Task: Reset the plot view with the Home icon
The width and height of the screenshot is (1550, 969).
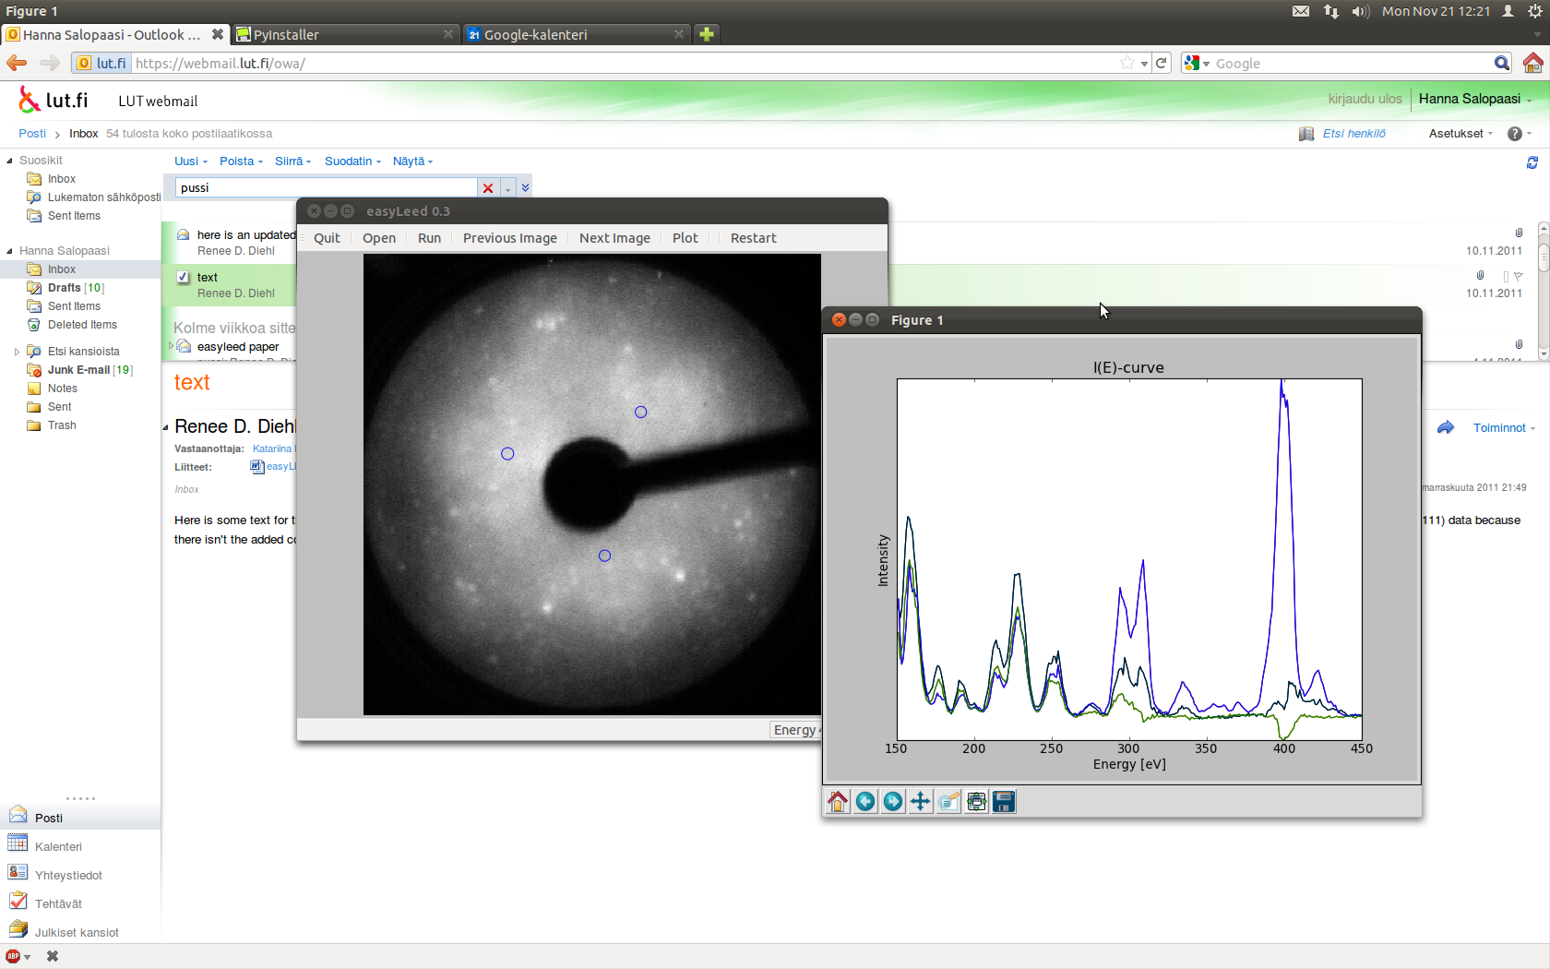Action: (838, 801)
